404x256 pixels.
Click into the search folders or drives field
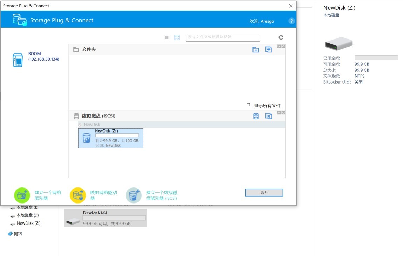(223, 37)
